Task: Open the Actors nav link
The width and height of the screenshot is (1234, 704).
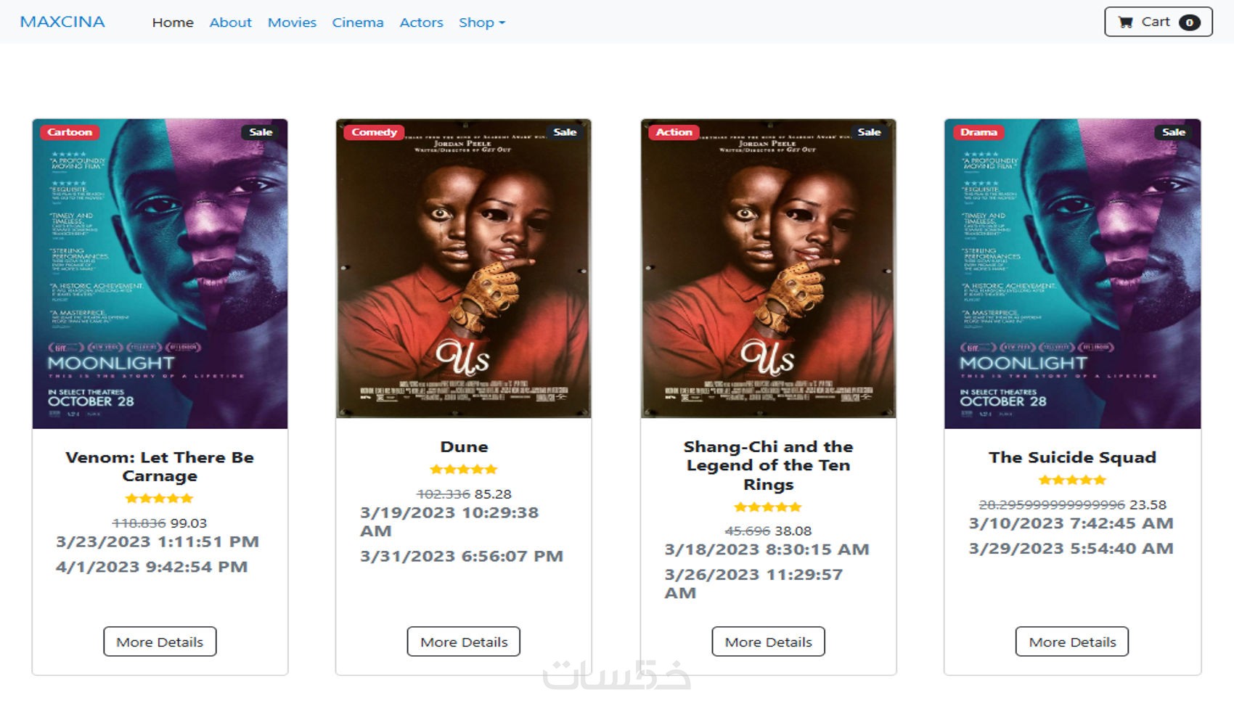Action: coord(421,22)
